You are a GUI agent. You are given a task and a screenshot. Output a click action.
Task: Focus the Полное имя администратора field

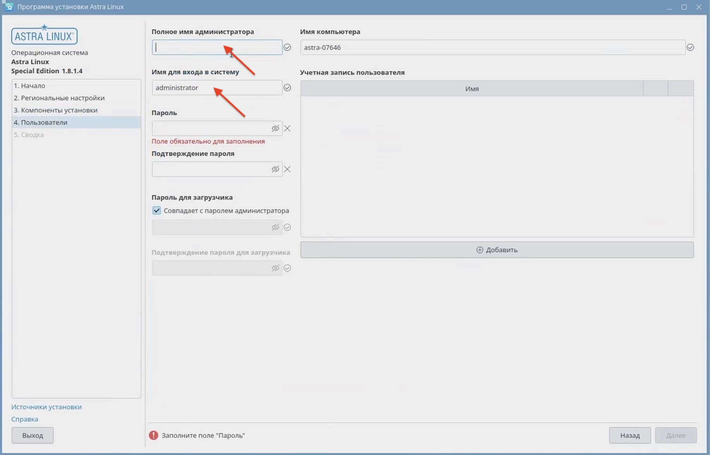[217, 47]
